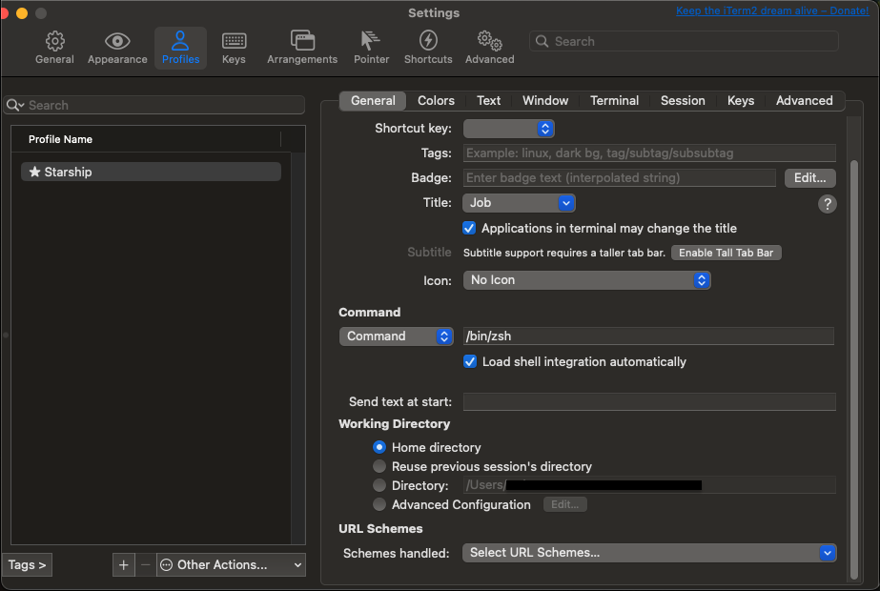Click the yellow minimize window button
Screen dimensions: 880x591
click(x=22, y=13)
